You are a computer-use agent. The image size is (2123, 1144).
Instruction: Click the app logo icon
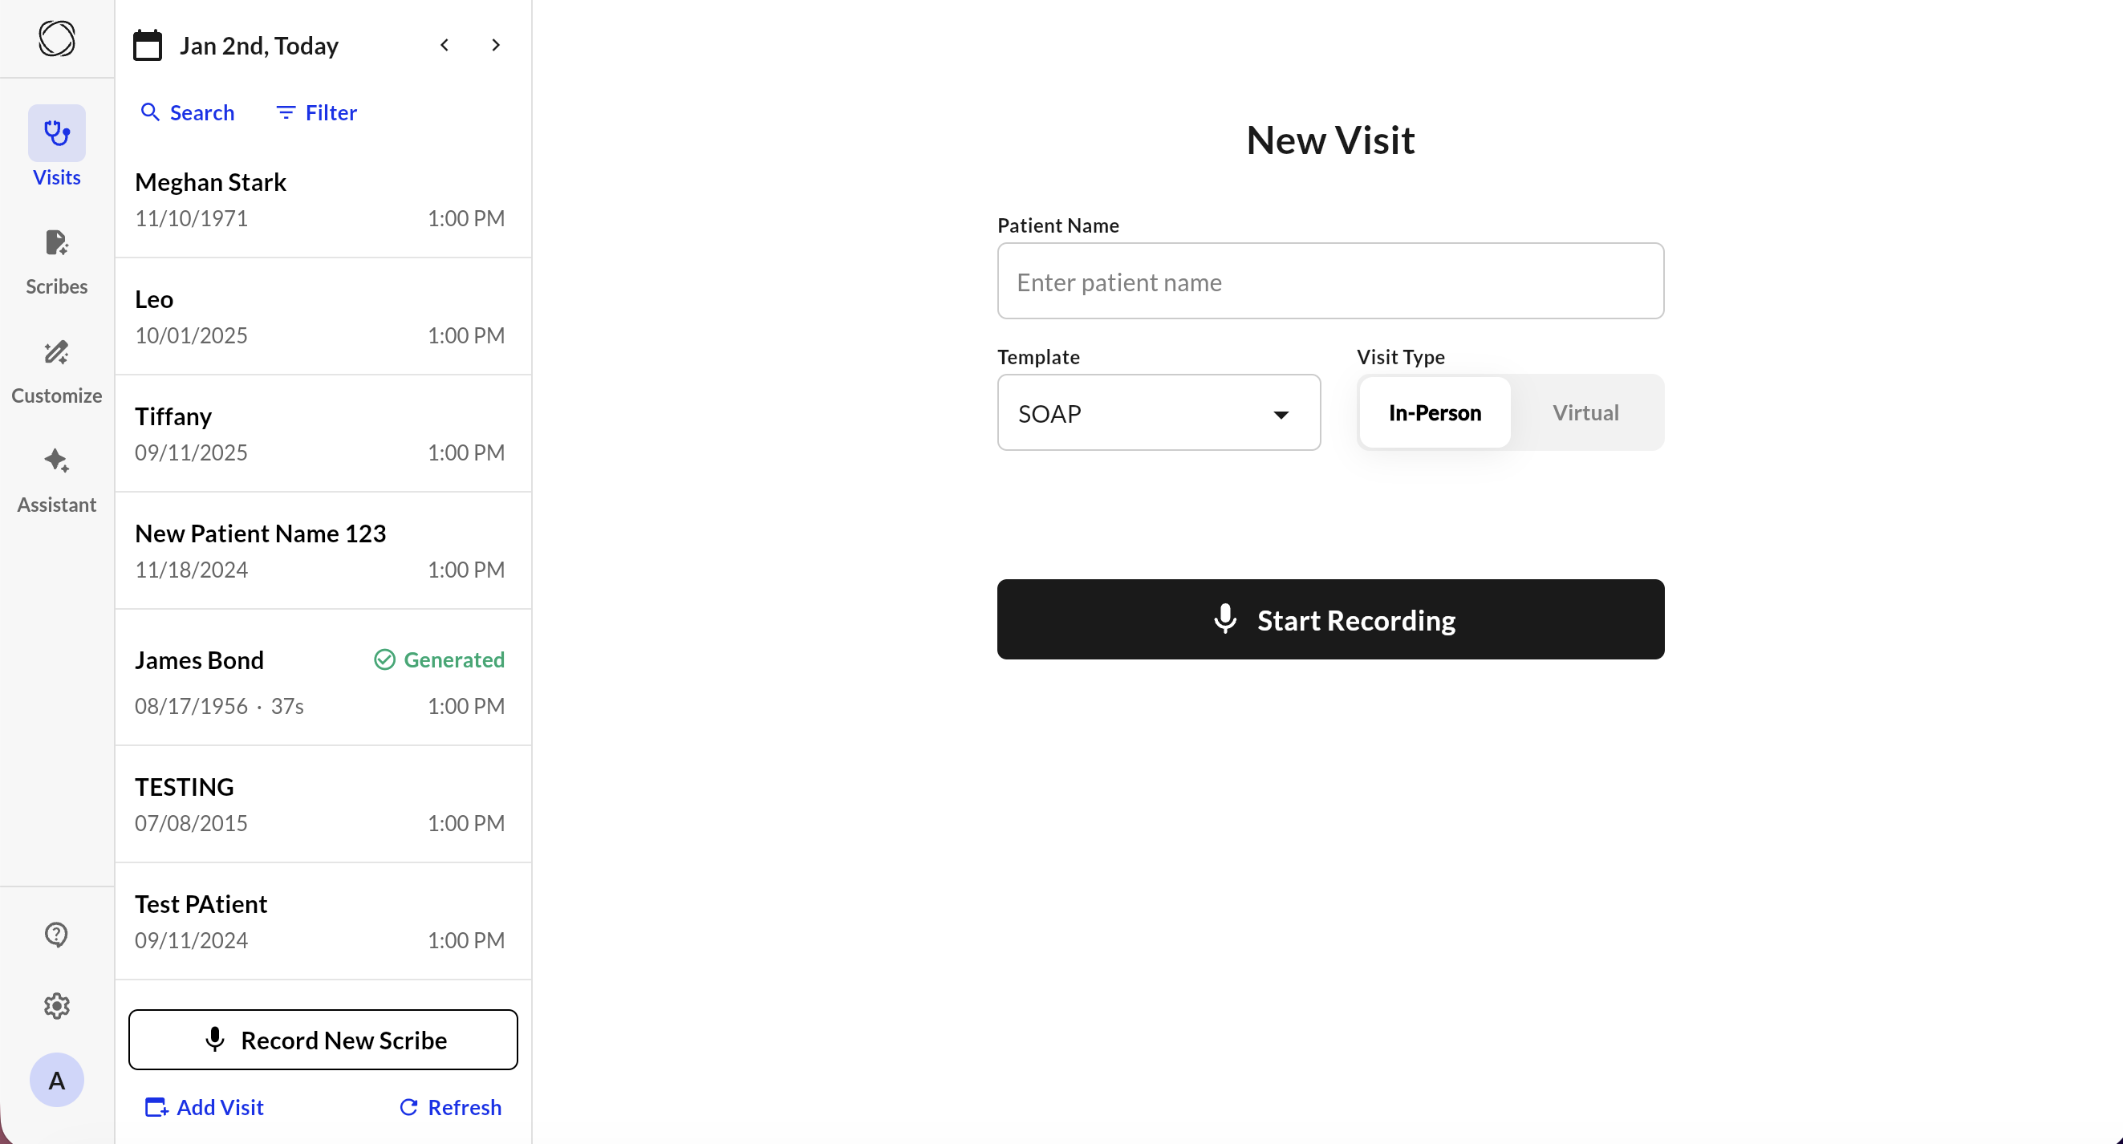click(x=56, y=39)
